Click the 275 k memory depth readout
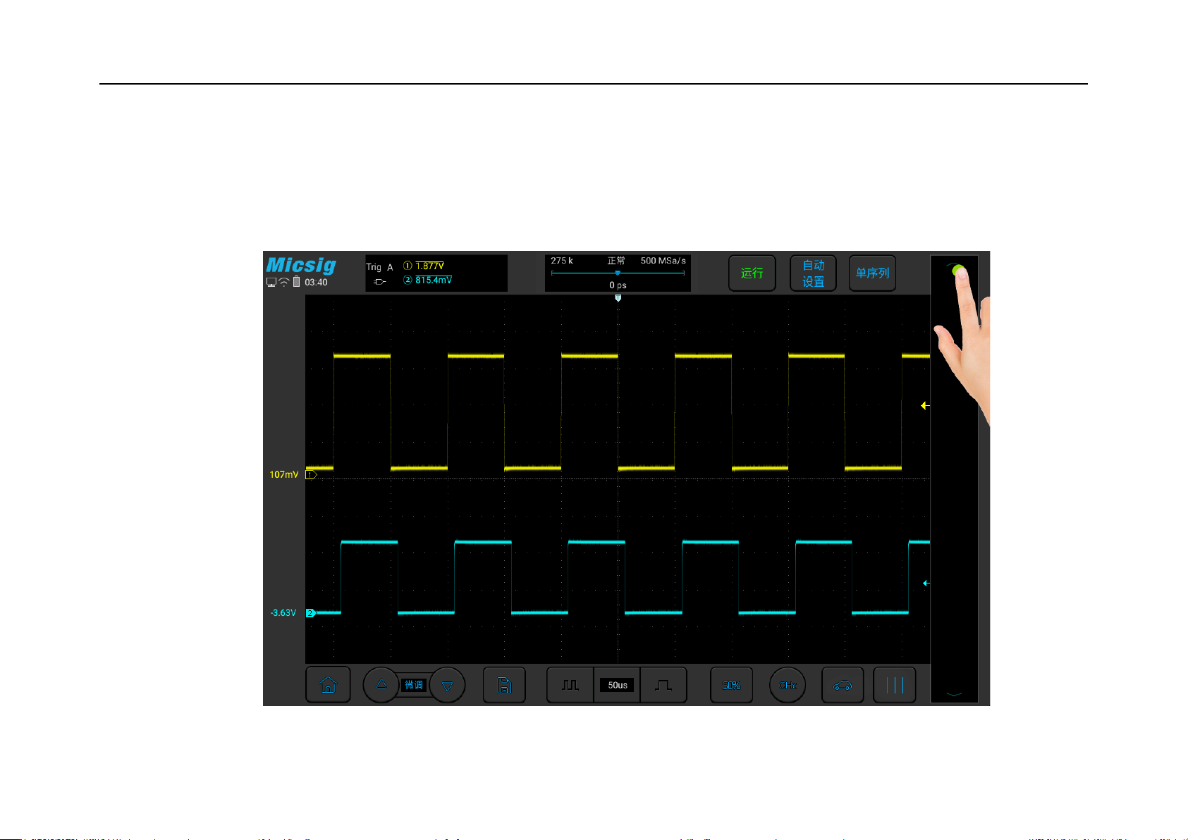 coord(562,261)
